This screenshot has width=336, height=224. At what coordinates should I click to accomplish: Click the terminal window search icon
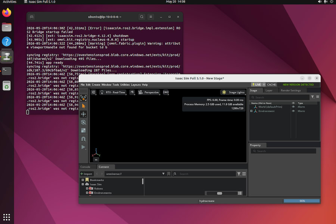(141, 17)
